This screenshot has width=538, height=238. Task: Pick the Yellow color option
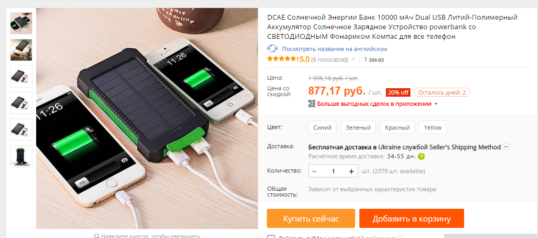[x=433, y=127]
